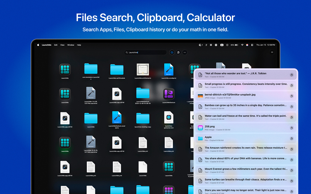Open the Edit menu in the menu bar

[x=56, y=45]
